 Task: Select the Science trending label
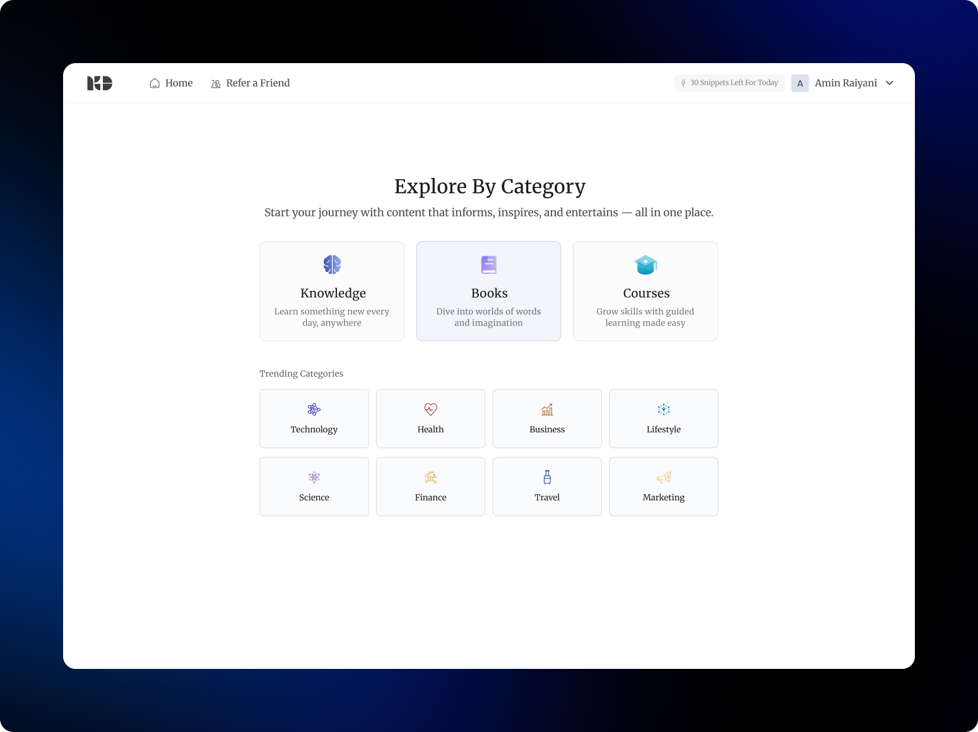(x=314, y=497)
